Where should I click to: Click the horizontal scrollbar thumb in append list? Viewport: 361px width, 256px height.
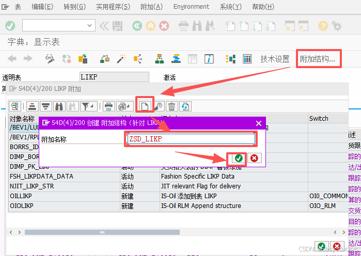pyautogui.click(x=102, y=232)
